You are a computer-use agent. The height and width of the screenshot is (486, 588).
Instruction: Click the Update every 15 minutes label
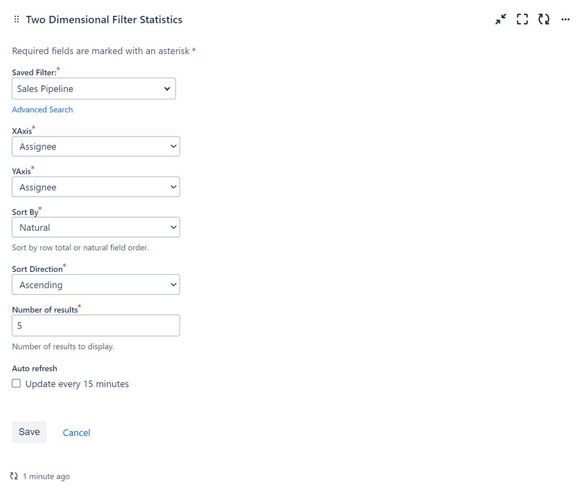click(x=77, y=384)
